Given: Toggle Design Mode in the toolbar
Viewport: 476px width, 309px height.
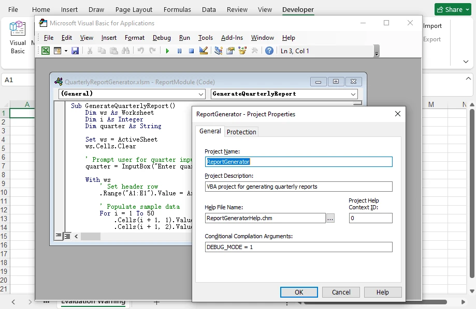Looking at the screenshot, I should click(x=203, y=50).
